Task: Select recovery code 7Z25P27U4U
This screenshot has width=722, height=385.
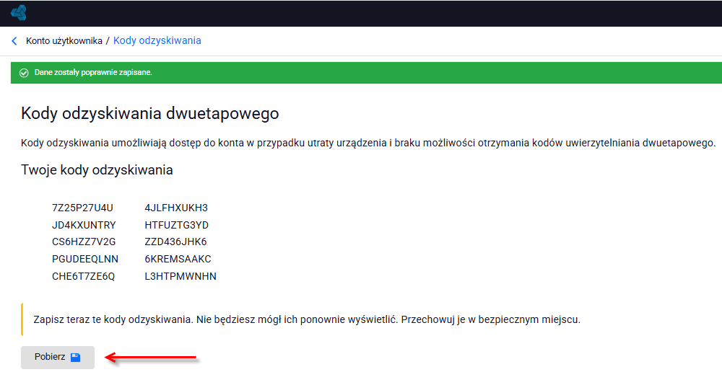Action: coord(82,208)
